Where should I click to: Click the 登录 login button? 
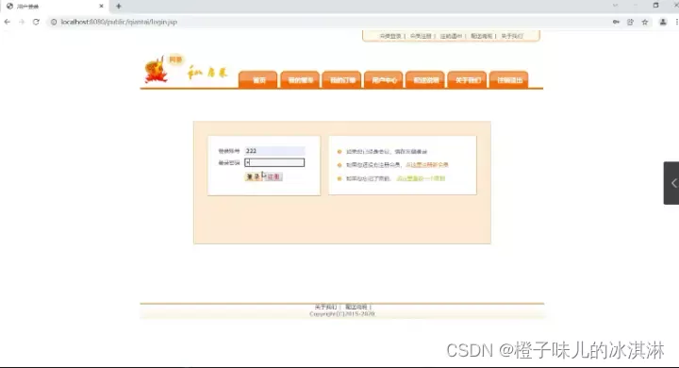pyautogui.click(x=254, y=176)
